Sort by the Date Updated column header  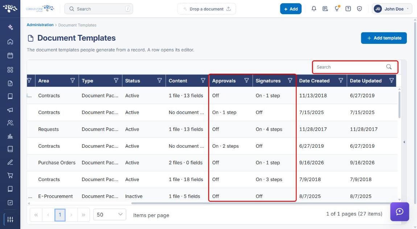point(366,81)
